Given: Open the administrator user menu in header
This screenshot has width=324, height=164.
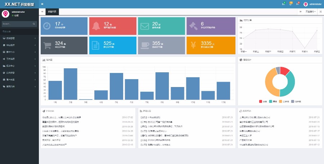Looking at the screenshot, I should (x=312, y=4).
